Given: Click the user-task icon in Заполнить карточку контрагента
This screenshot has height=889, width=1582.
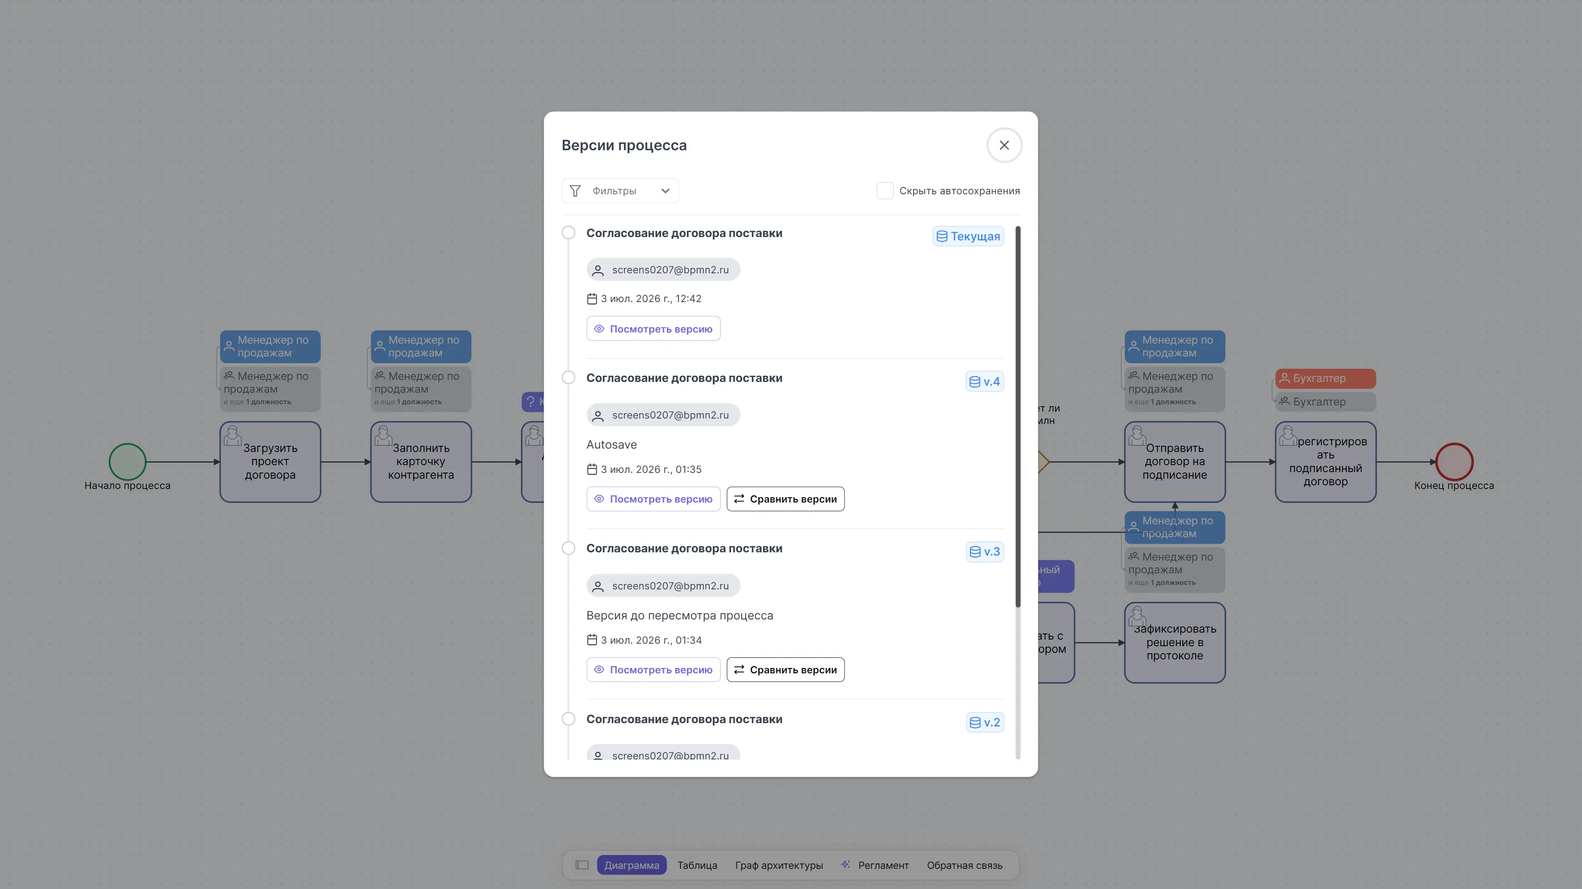Looking at the screenshot, I should 383,435.
